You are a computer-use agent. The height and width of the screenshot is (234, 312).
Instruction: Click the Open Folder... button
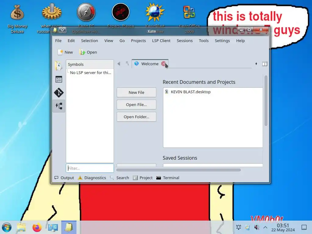pyautogui.click(x=136, y=117)
